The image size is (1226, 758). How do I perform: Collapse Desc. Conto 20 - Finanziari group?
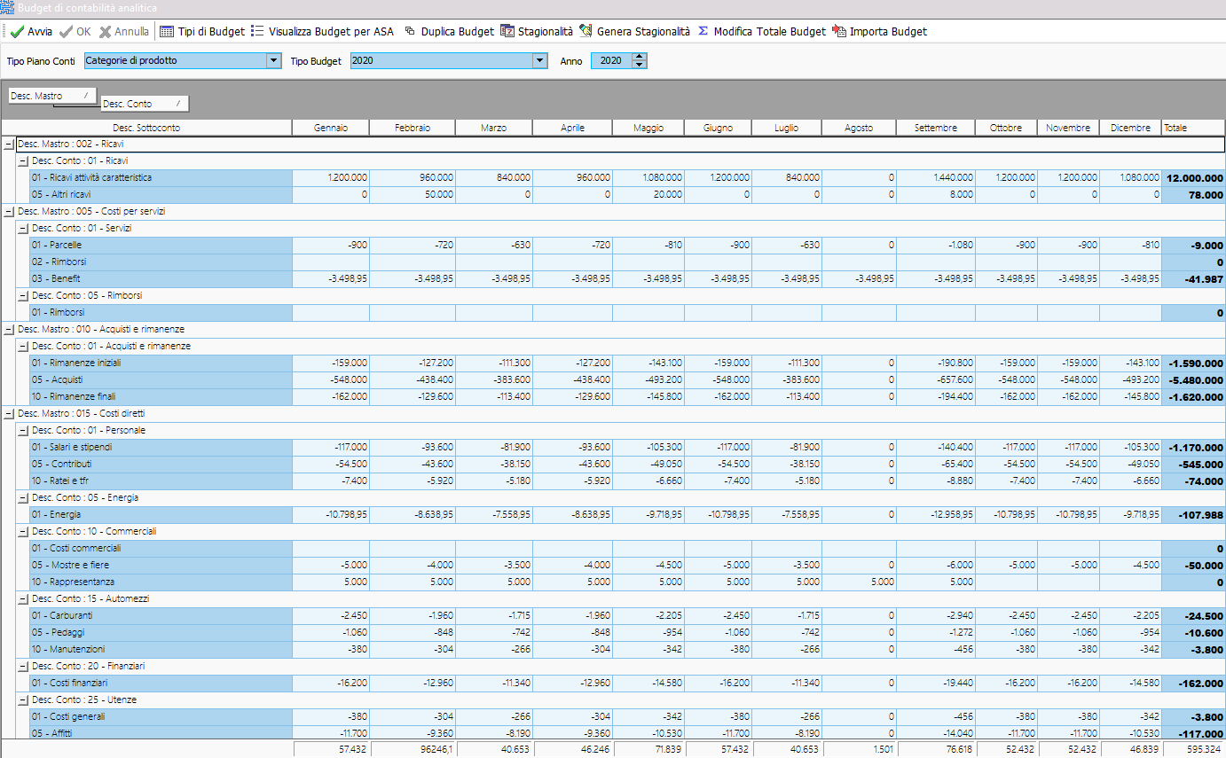coord(23,666)
